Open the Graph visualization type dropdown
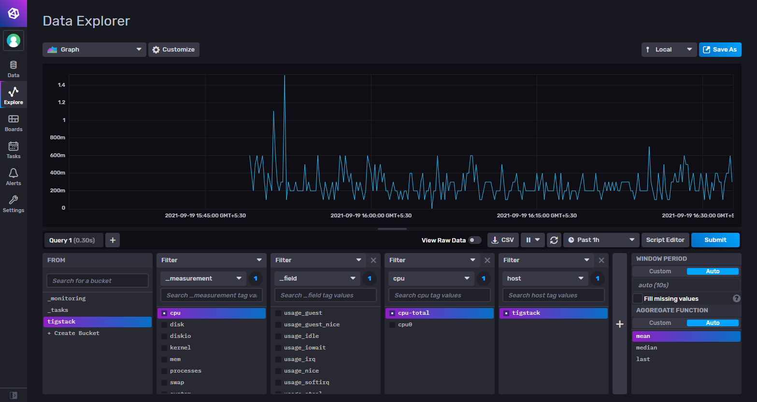Viewport: 757px width, 402px height. coord(94,49)
